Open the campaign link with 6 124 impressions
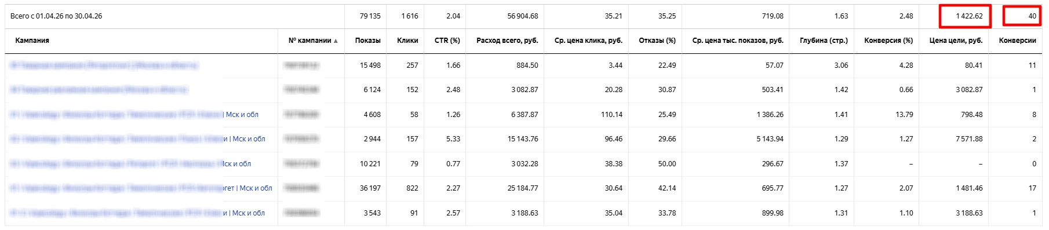The height and width of the screenshot is (230, 1049). click(x=99, y=90)
